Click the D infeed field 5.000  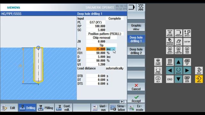pyautogui.click(x=96, y=57)
